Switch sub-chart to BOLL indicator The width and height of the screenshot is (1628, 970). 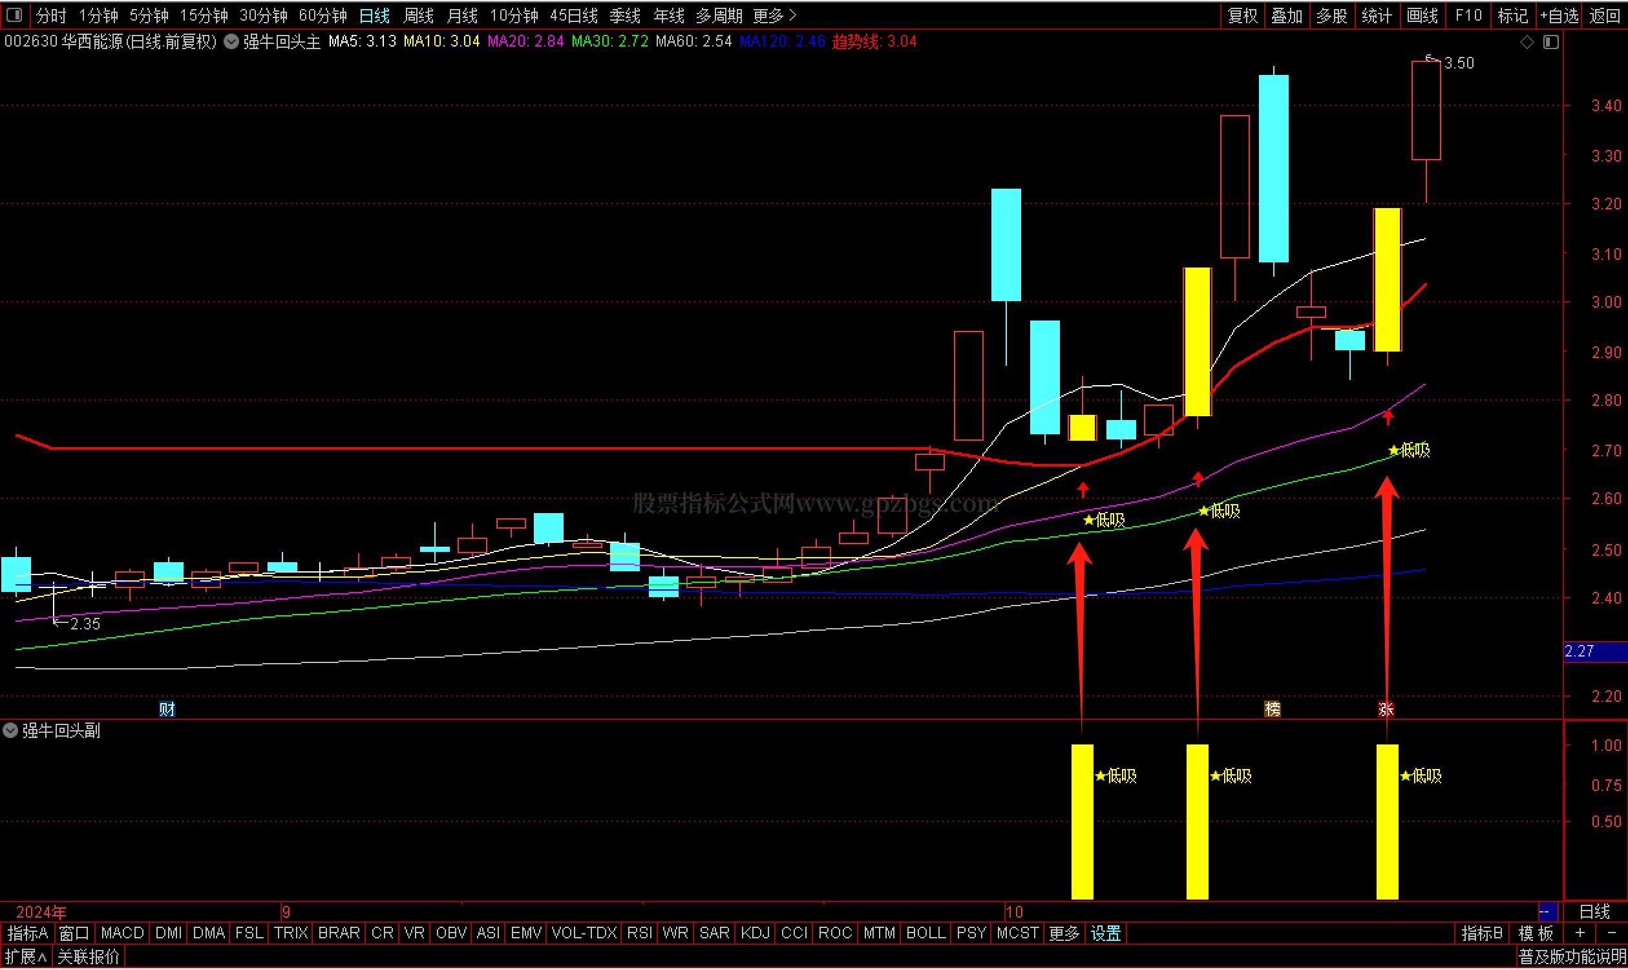pyautogui.click(x=926, y=934)
